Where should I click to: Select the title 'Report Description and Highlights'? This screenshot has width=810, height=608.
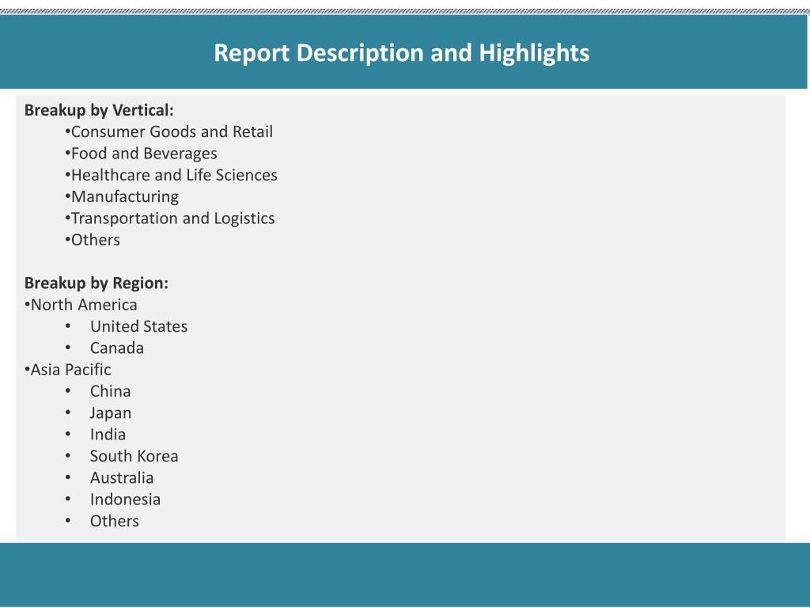point(401,53)
